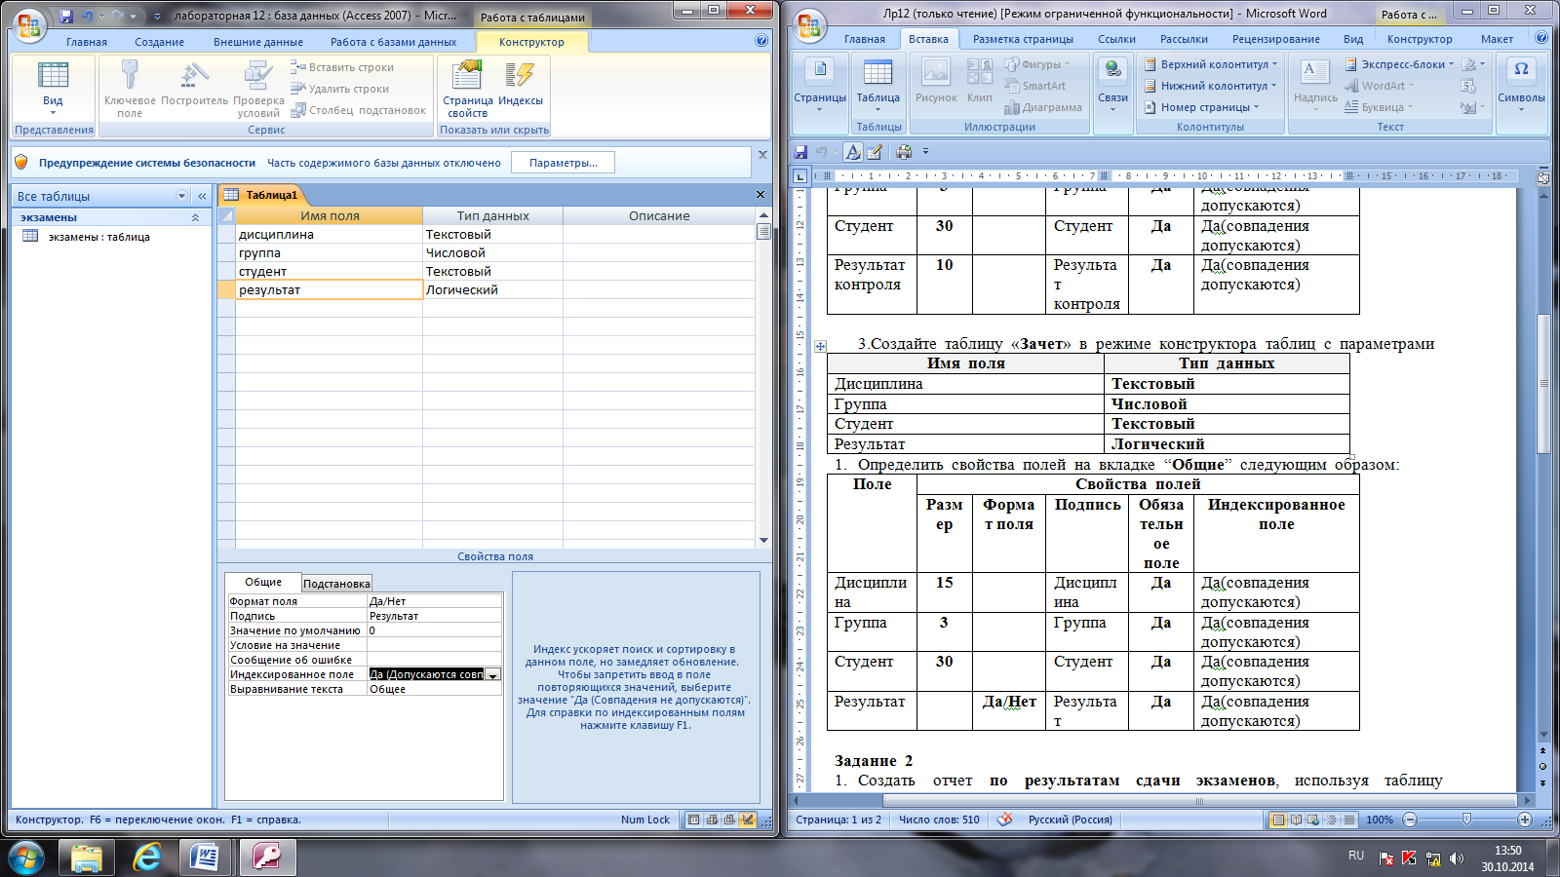This screenshot has width=1560, height=877.
Task: Open Word help question mark icon
Action: tap(1541, 38)
